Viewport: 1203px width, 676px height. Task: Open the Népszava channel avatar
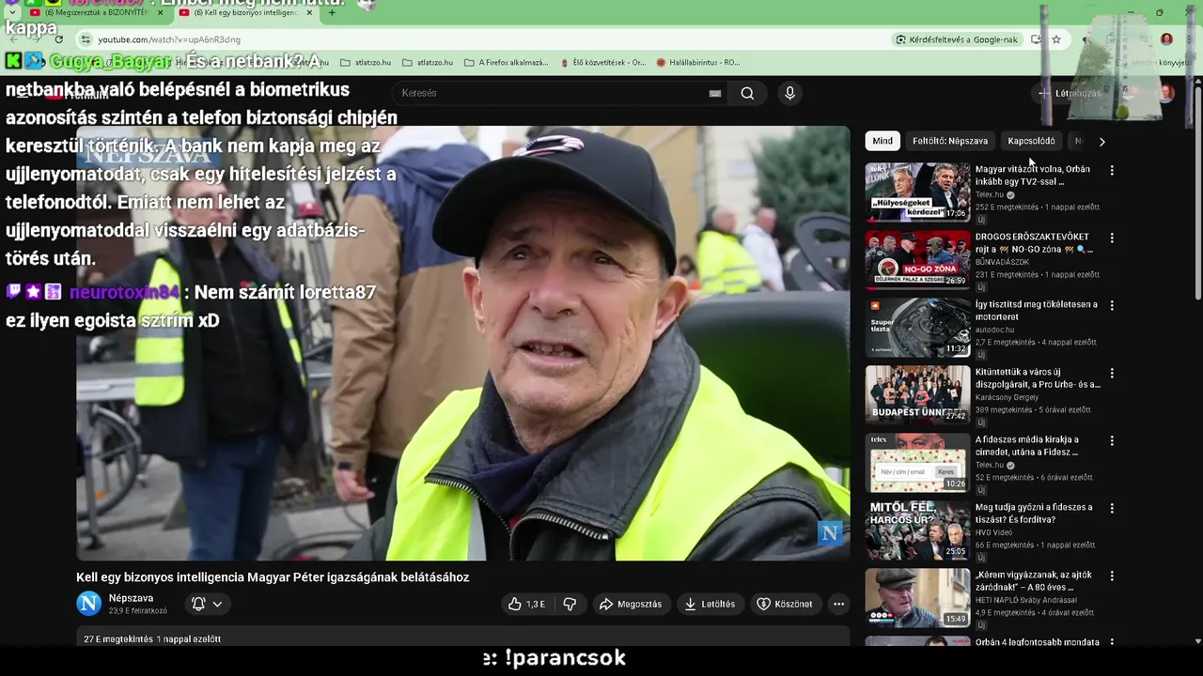point(89,604)
